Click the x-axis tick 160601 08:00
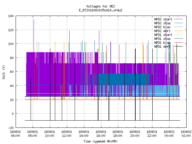Image resolution: width=192 pixels, height=144 pixels. pyautogui.click(x=33, y=134)
